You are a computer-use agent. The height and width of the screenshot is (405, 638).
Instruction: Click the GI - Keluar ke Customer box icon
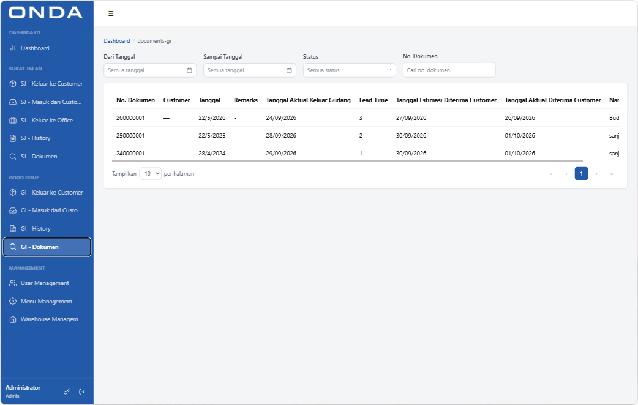pos(13,192)
